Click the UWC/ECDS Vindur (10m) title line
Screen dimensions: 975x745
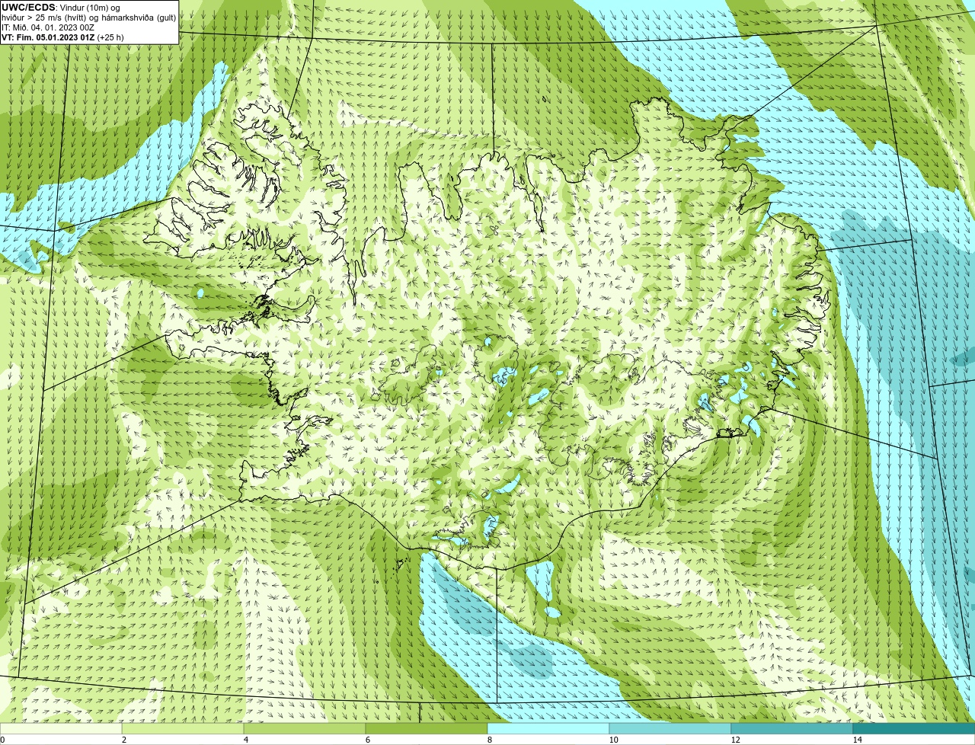tap(61, 8)
